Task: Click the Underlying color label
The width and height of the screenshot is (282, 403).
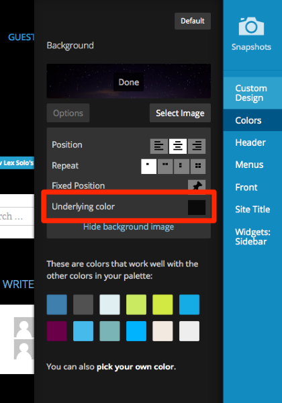Action: 83,207
